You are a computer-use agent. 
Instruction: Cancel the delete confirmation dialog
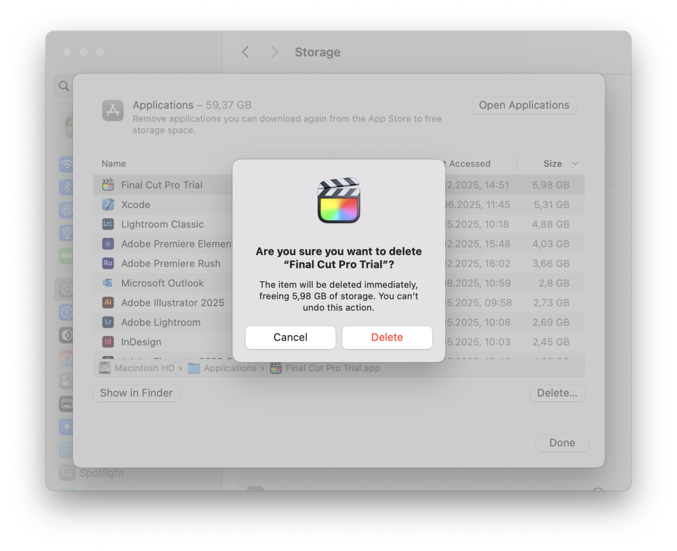pos(291,337)
